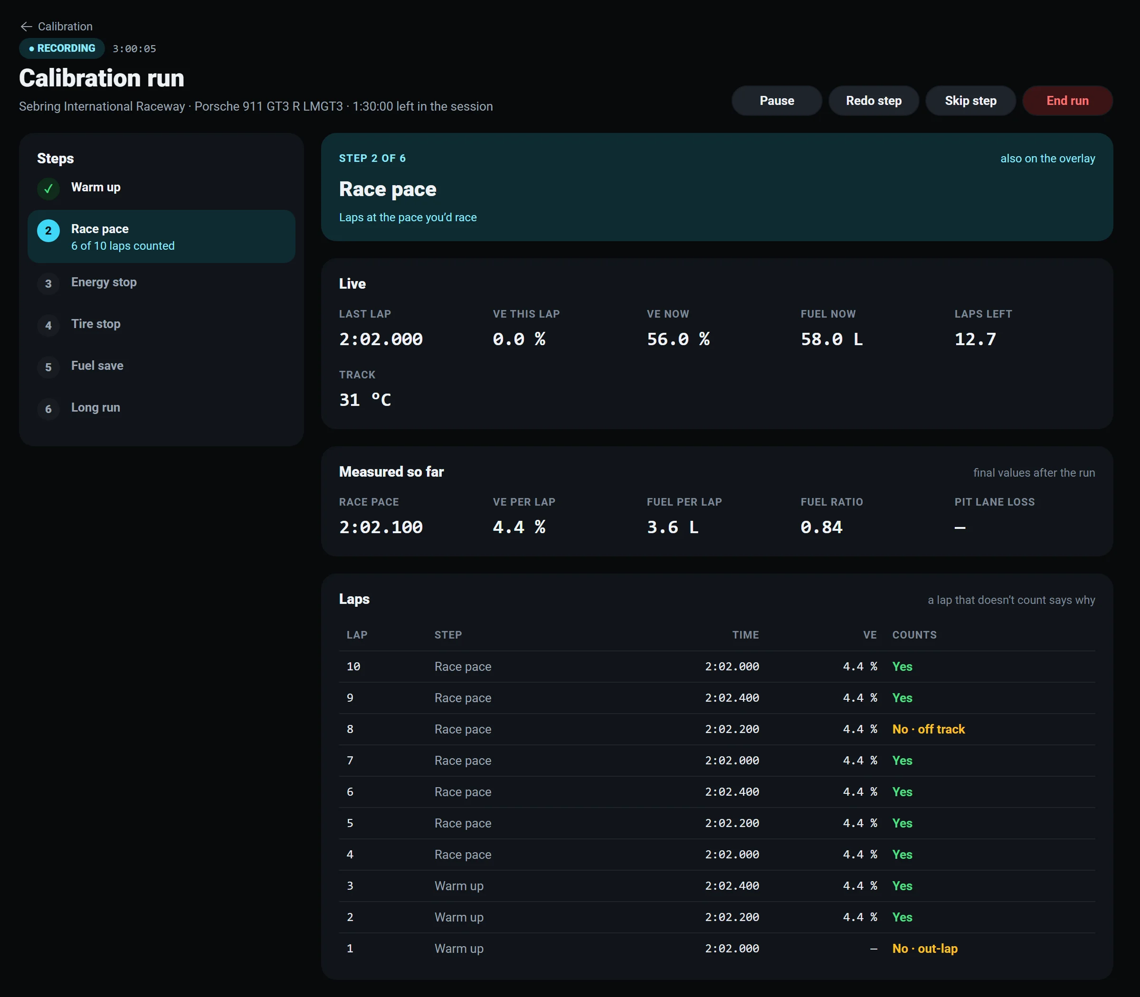Open the Fuel save step
Screen dimensions: 1140x997
coord(161,366)
